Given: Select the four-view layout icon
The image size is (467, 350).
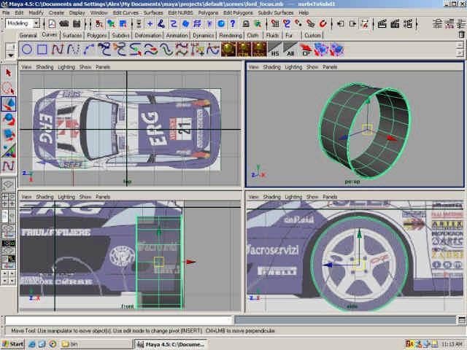Looking at the screenshot, I should click(x=9, y=201).
